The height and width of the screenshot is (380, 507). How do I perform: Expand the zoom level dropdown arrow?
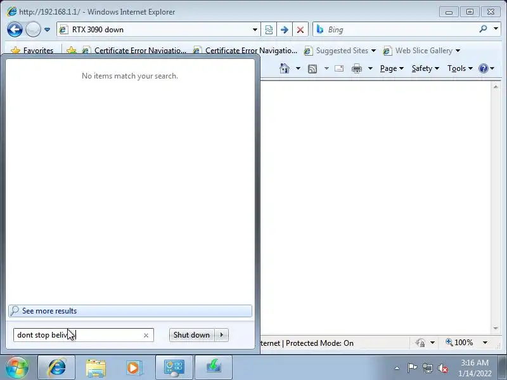point(485,343)
